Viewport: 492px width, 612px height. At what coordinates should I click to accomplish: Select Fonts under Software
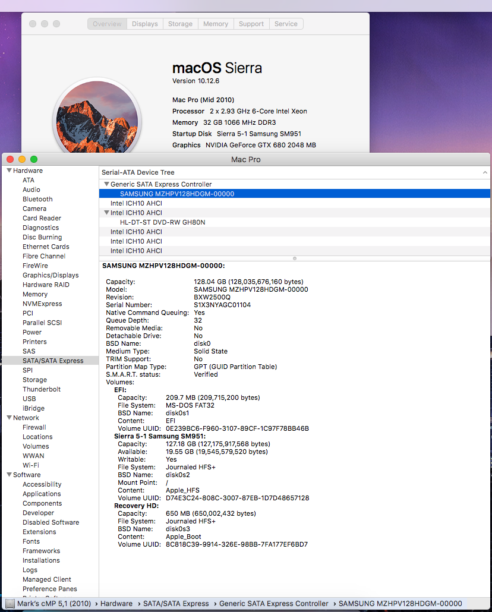coord(31,541)
